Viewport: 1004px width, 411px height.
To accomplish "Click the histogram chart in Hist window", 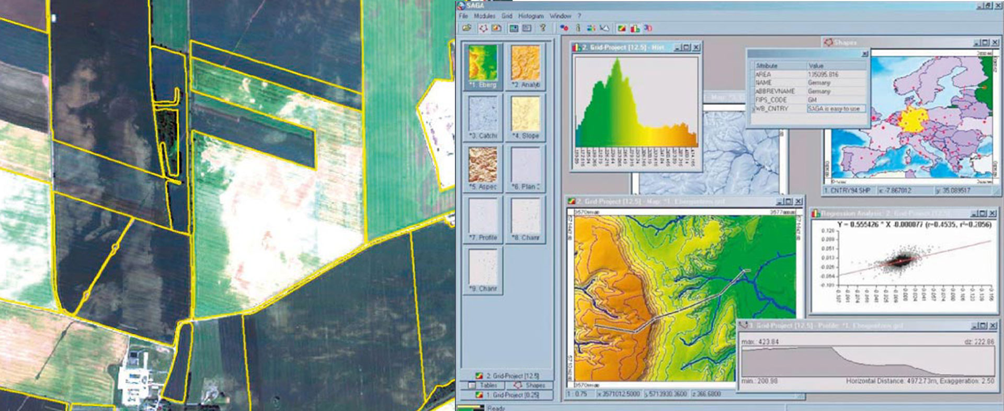I will 636,102.
